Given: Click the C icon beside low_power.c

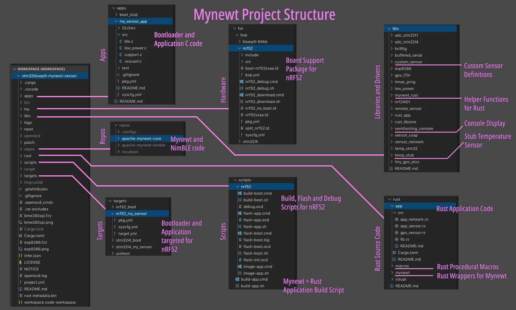Looking at the screenshot, I should pyautogui.click(x=121, y=48).
